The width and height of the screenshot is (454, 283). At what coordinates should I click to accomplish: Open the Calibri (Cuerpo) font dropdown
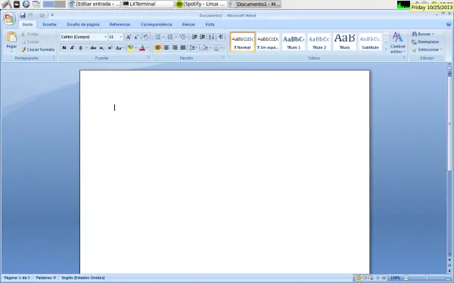coord(105,37)
